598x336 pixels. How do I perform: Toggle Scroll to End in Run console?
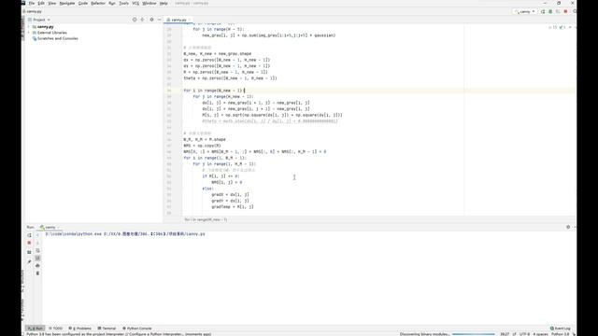point(37,258)
